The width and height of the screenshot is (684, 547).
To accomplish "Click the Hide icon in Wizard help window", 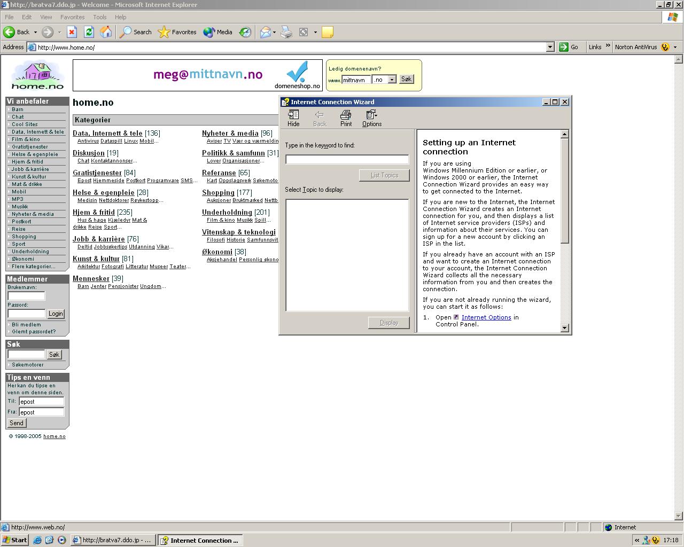I will click(x=293, y=118).
